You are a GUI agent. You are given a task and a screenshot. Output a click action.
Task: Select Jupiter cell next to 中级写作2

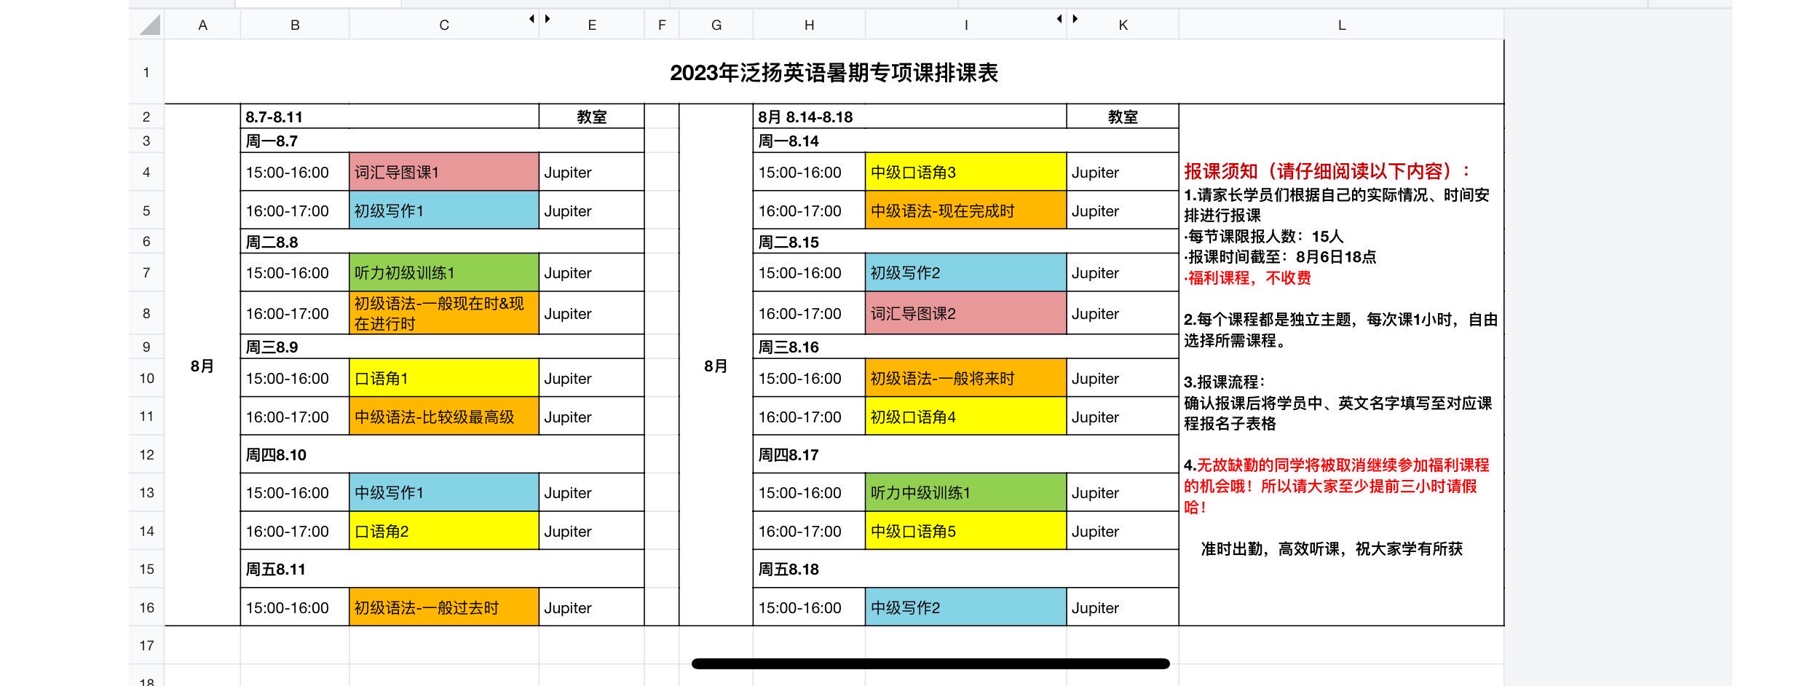point(1123,607)
